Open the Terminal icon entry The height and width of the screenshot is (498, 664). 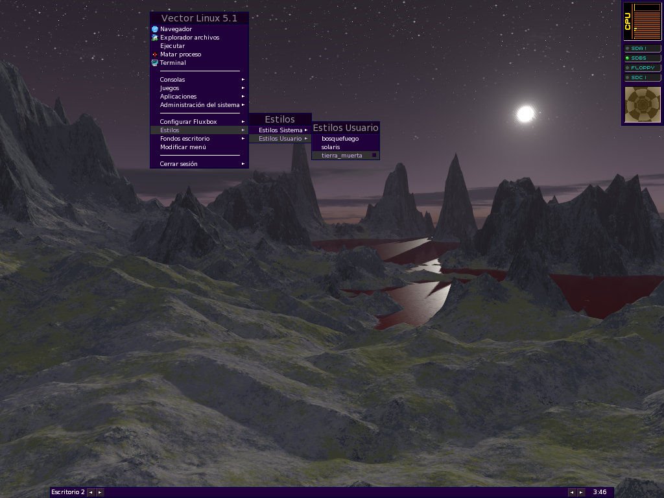155,63
